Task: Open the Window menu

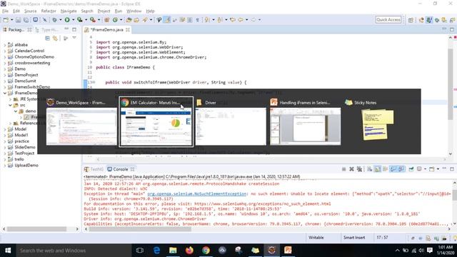Action: coord(134,11)
